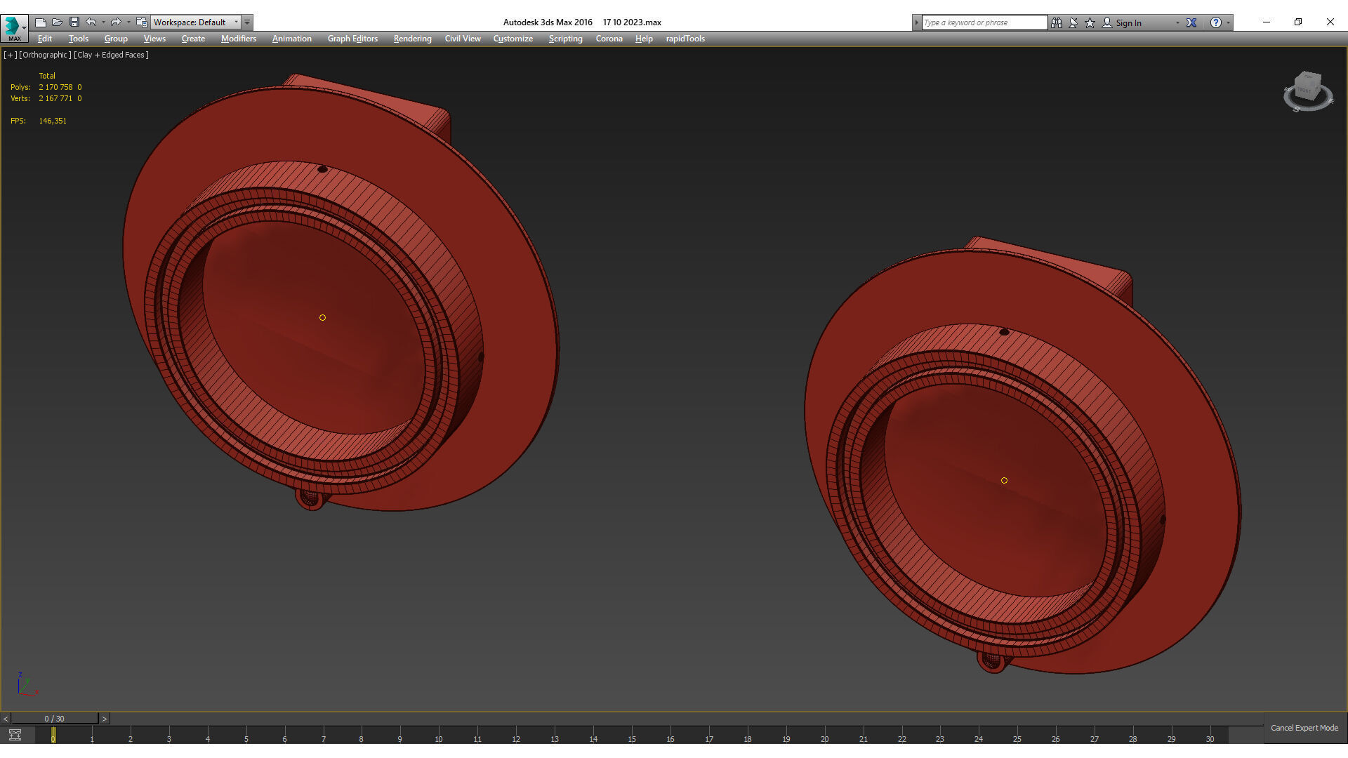This screenshot has height=758, width=1348.
Task: Open Subscription Center satellite icon
Action: pos(1073,22)
